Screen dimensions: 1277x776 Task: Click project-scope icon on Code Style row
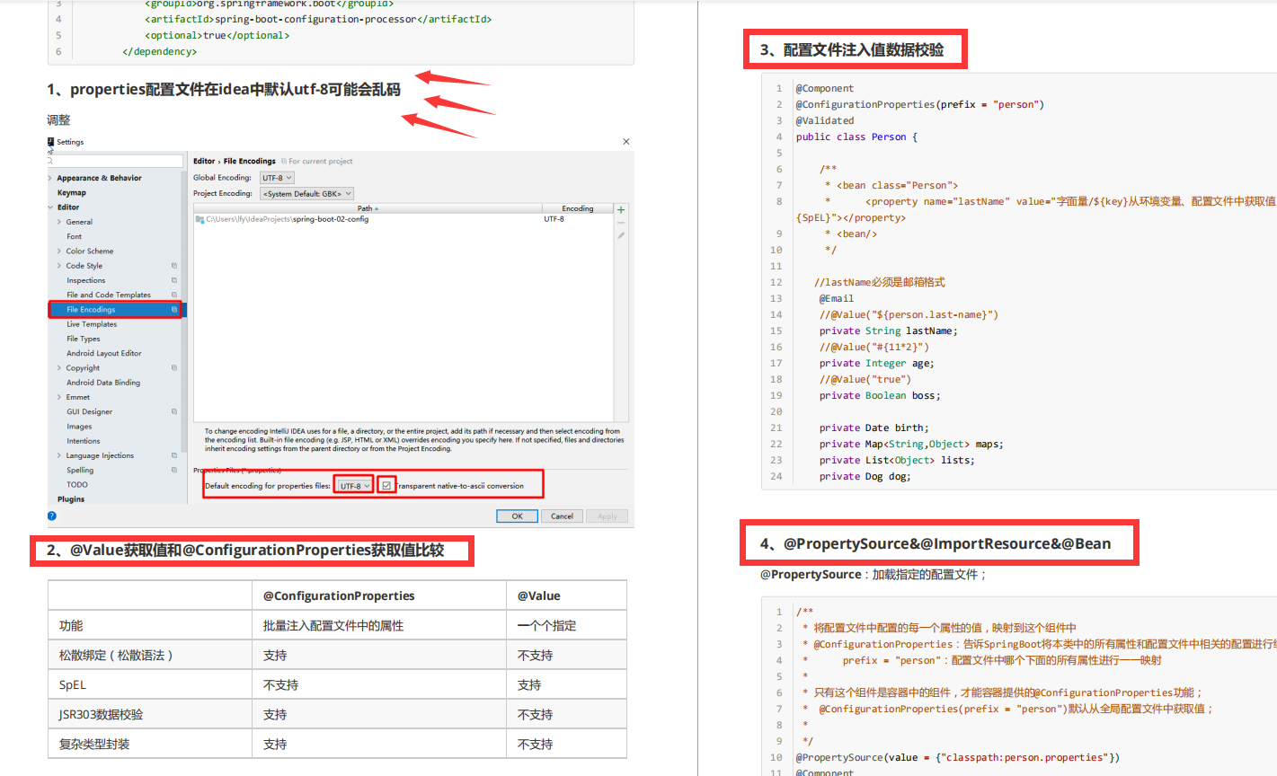pos(174,266)
